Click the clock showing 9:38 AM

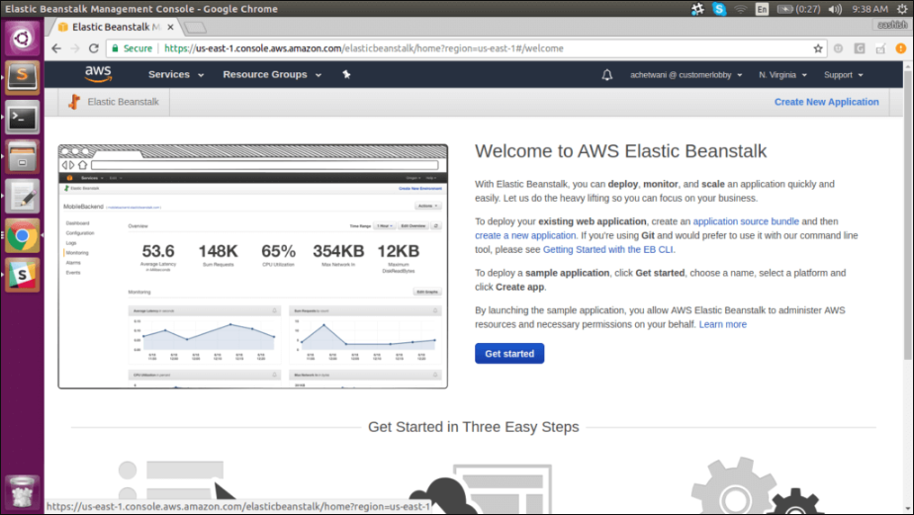tap(869, 9)
